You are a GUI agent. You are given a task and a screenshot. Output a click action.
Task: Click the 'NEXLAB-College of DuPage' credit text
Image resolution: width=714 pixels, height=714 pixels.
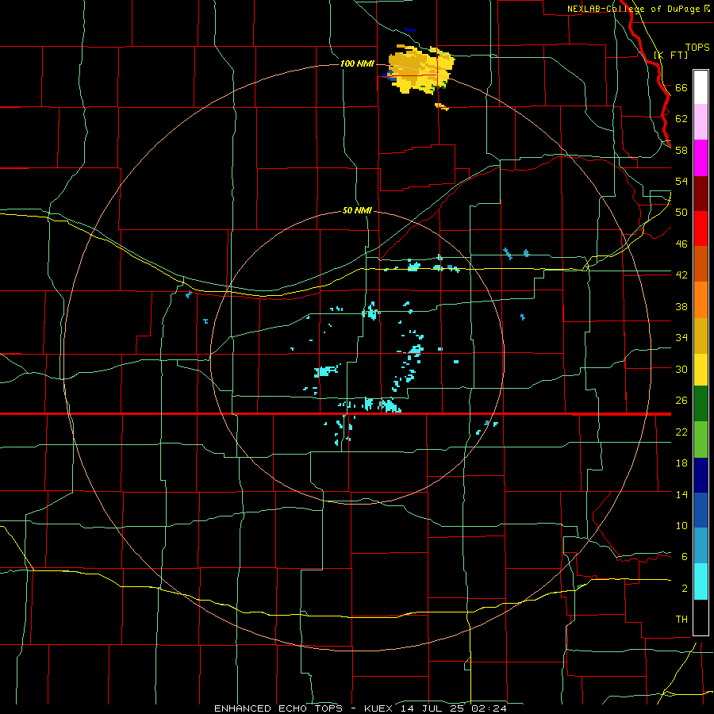tap(634, 9)
